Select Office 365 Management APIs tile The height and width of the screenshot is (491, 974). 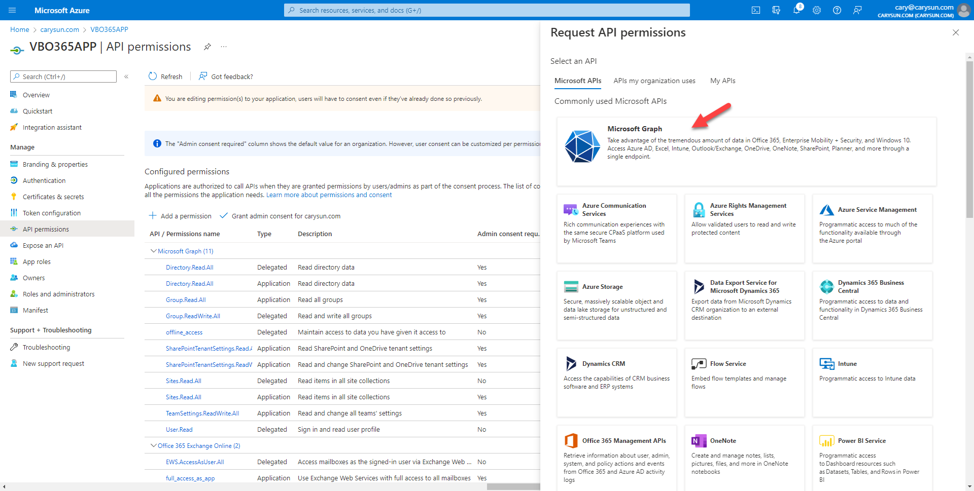[x=616, y=458]
